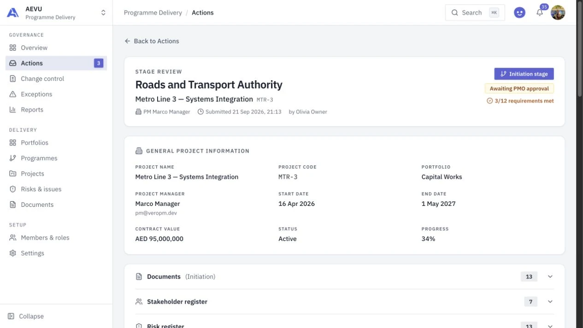Go to Change control page

56,79
